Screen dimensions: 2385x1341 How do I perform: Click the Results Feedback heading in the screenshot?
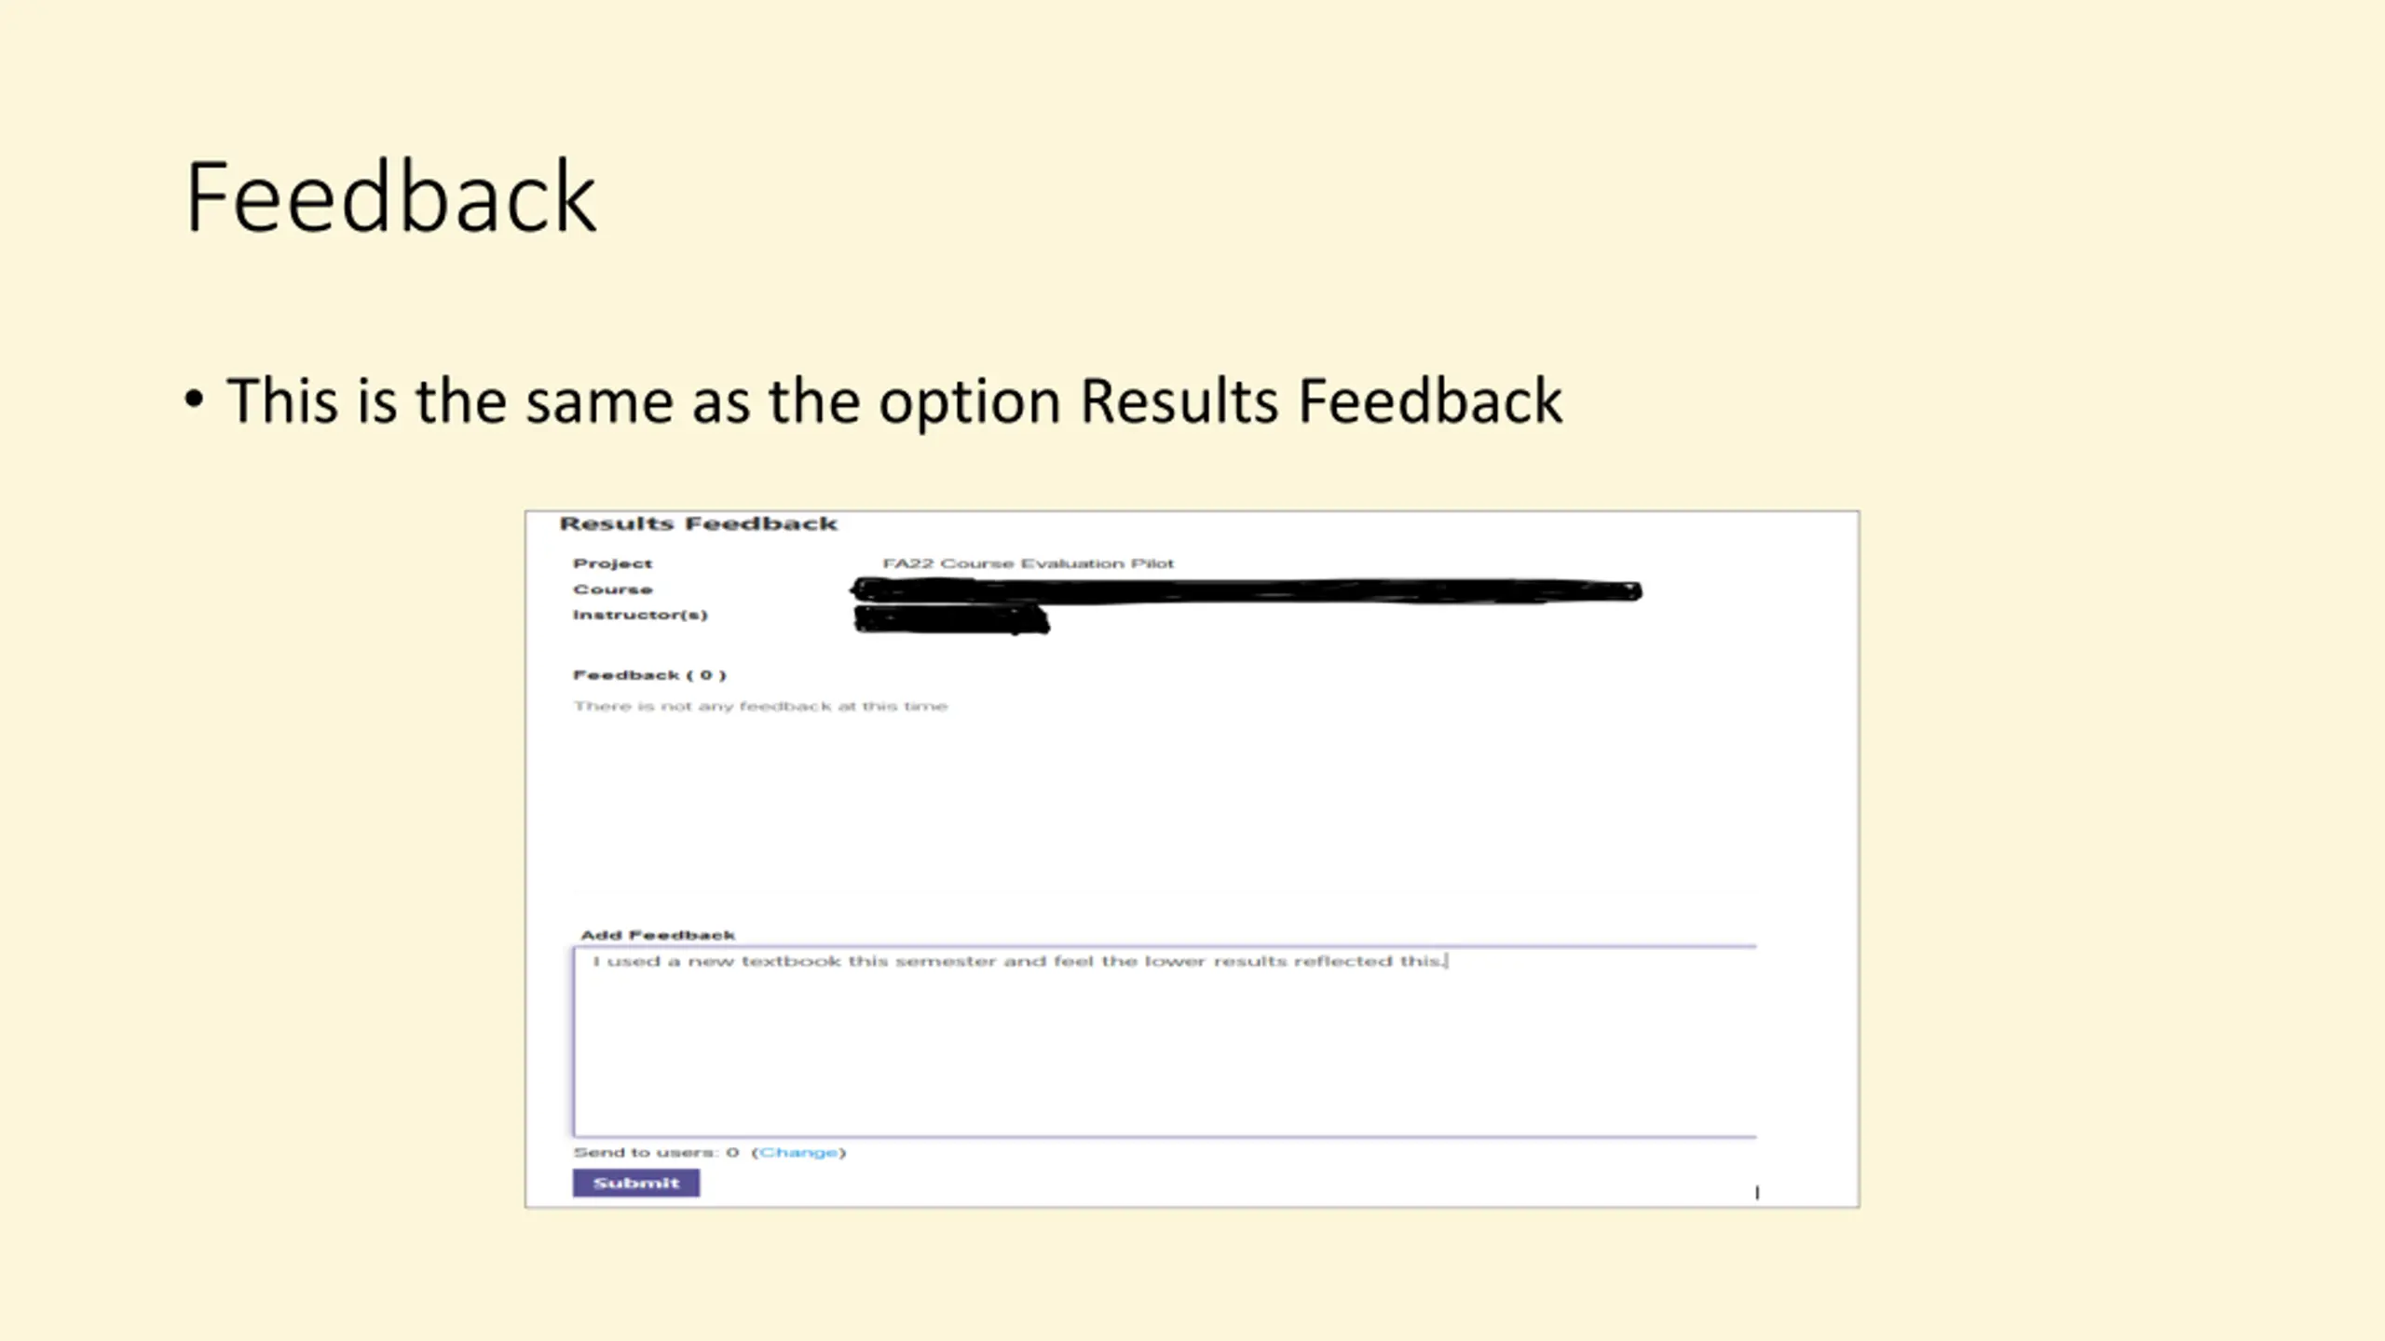698,524
